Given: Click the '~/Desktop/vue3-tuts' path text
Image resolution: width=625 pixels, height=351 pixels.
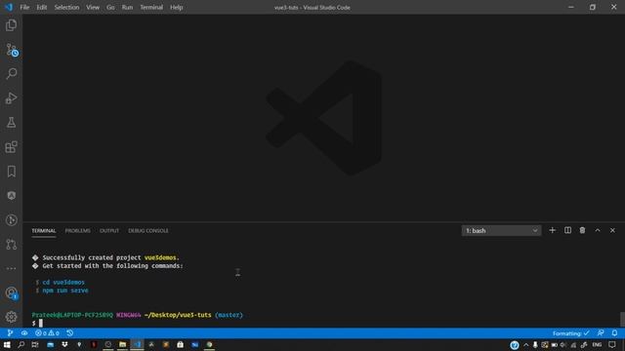Looking at the screenshot, I should tap(178, 315).
